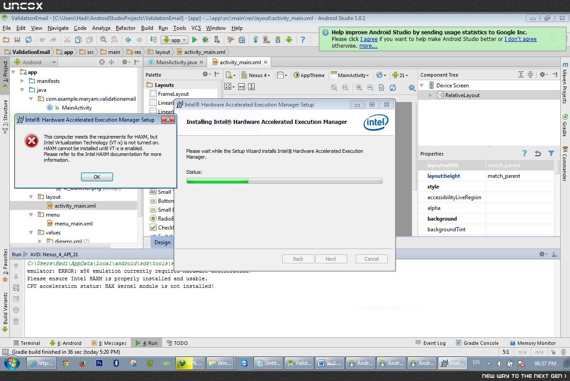570x381 pixels.
Task: Sync project with Gradle files icon
Action: 256,40
